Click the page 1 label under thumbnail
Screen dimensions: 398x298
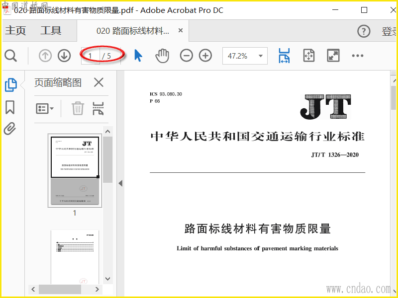click(75, 213)
